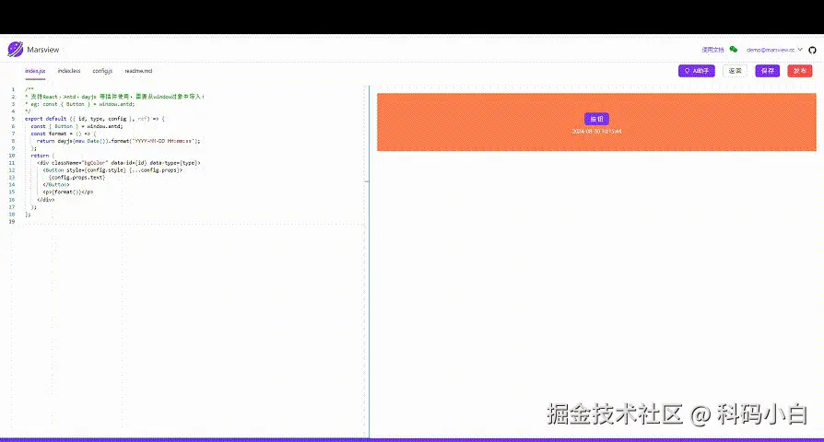Click the editor-preview splitter handle
The width and height of the screenshot is (824, 442).
click(366, 181)
